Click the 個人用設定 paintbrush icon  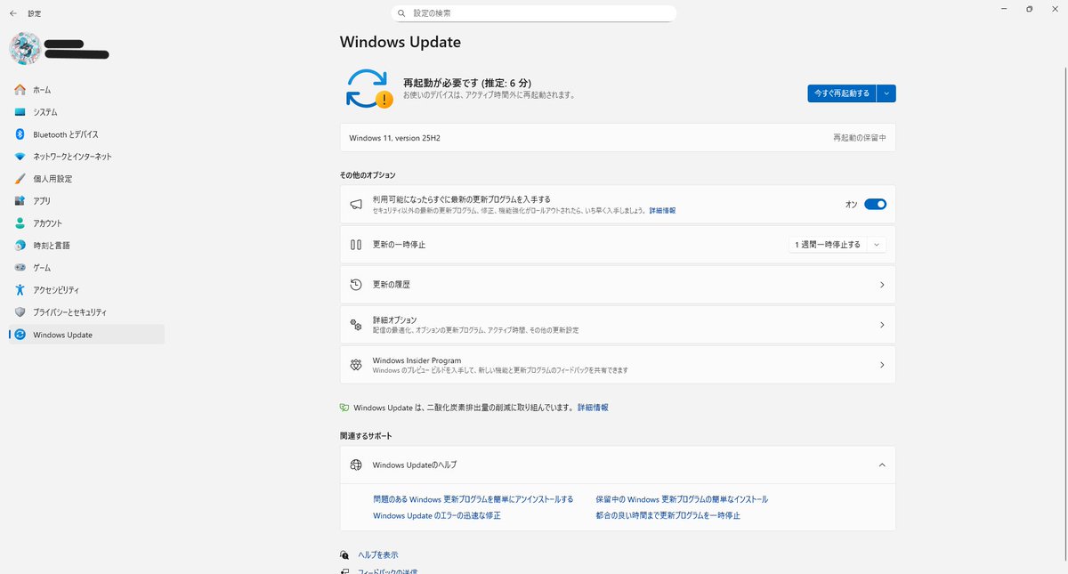[x=20, y=179]
